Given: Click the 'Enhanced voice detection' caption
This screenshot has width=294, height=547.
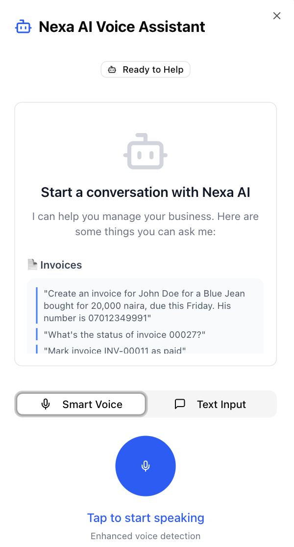Looking at the screenshot, I should [146, 536].
